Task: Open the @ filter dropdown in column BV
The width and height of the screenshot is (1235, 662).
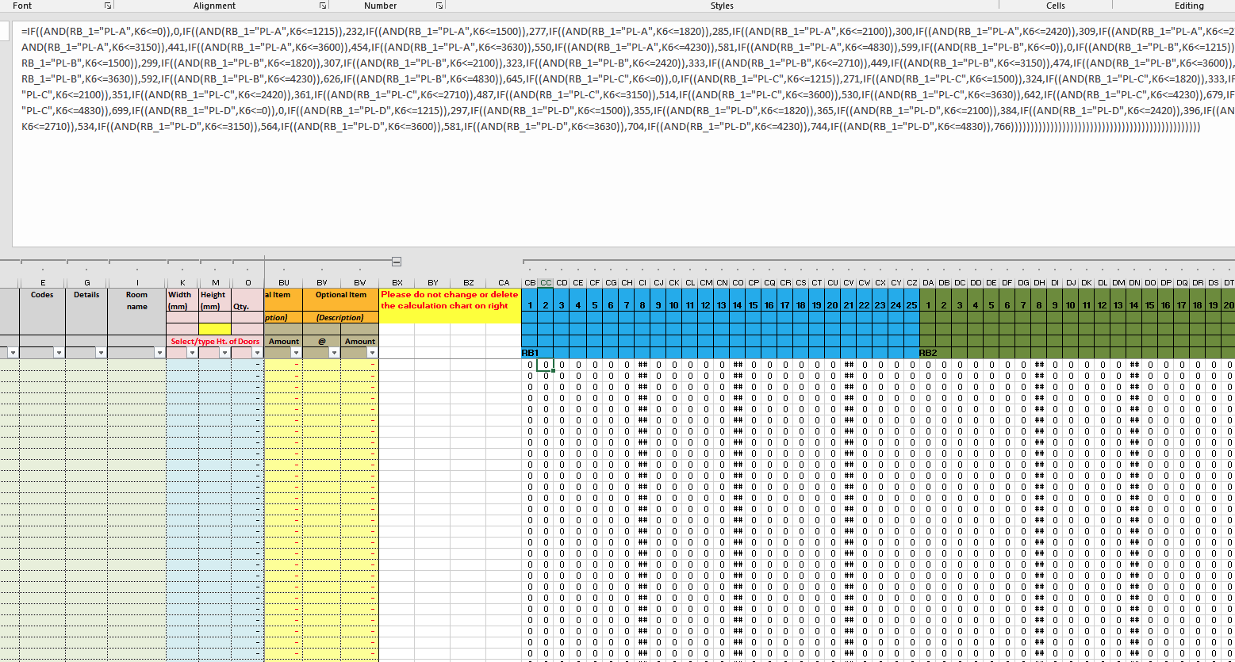Action: click(x=334, y=353)
